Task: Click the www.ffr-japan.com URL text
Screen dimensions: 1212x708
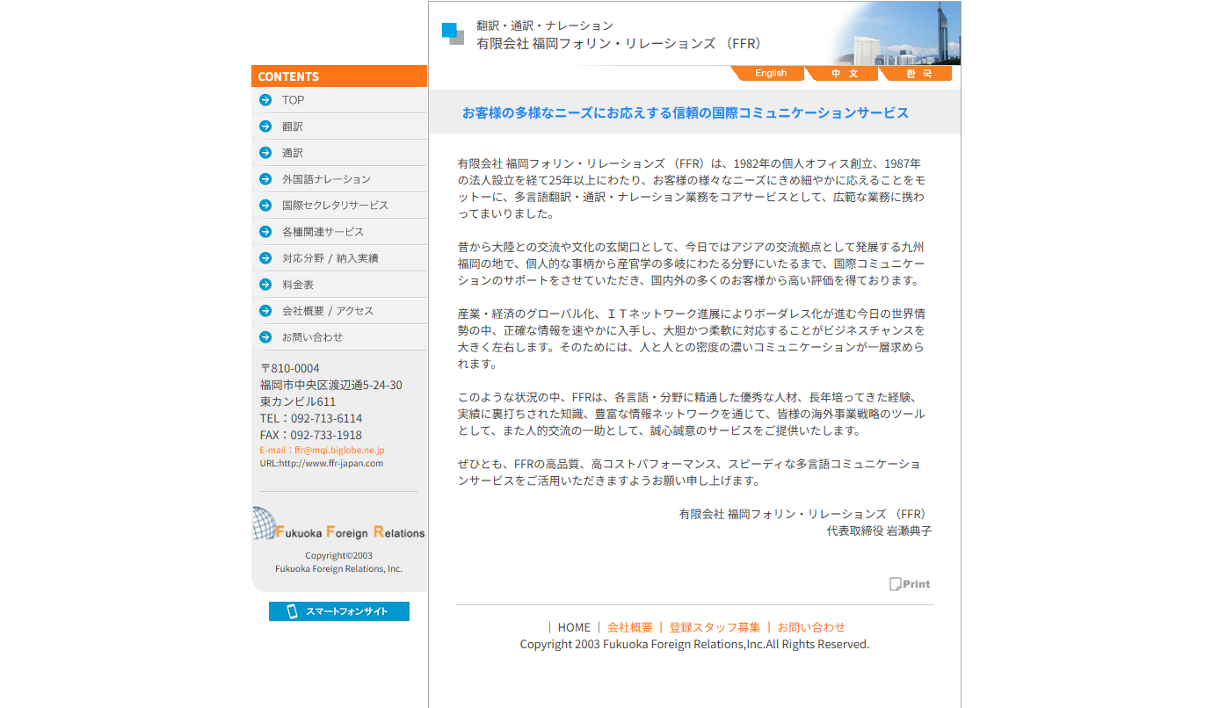Action: pos(321,463)
